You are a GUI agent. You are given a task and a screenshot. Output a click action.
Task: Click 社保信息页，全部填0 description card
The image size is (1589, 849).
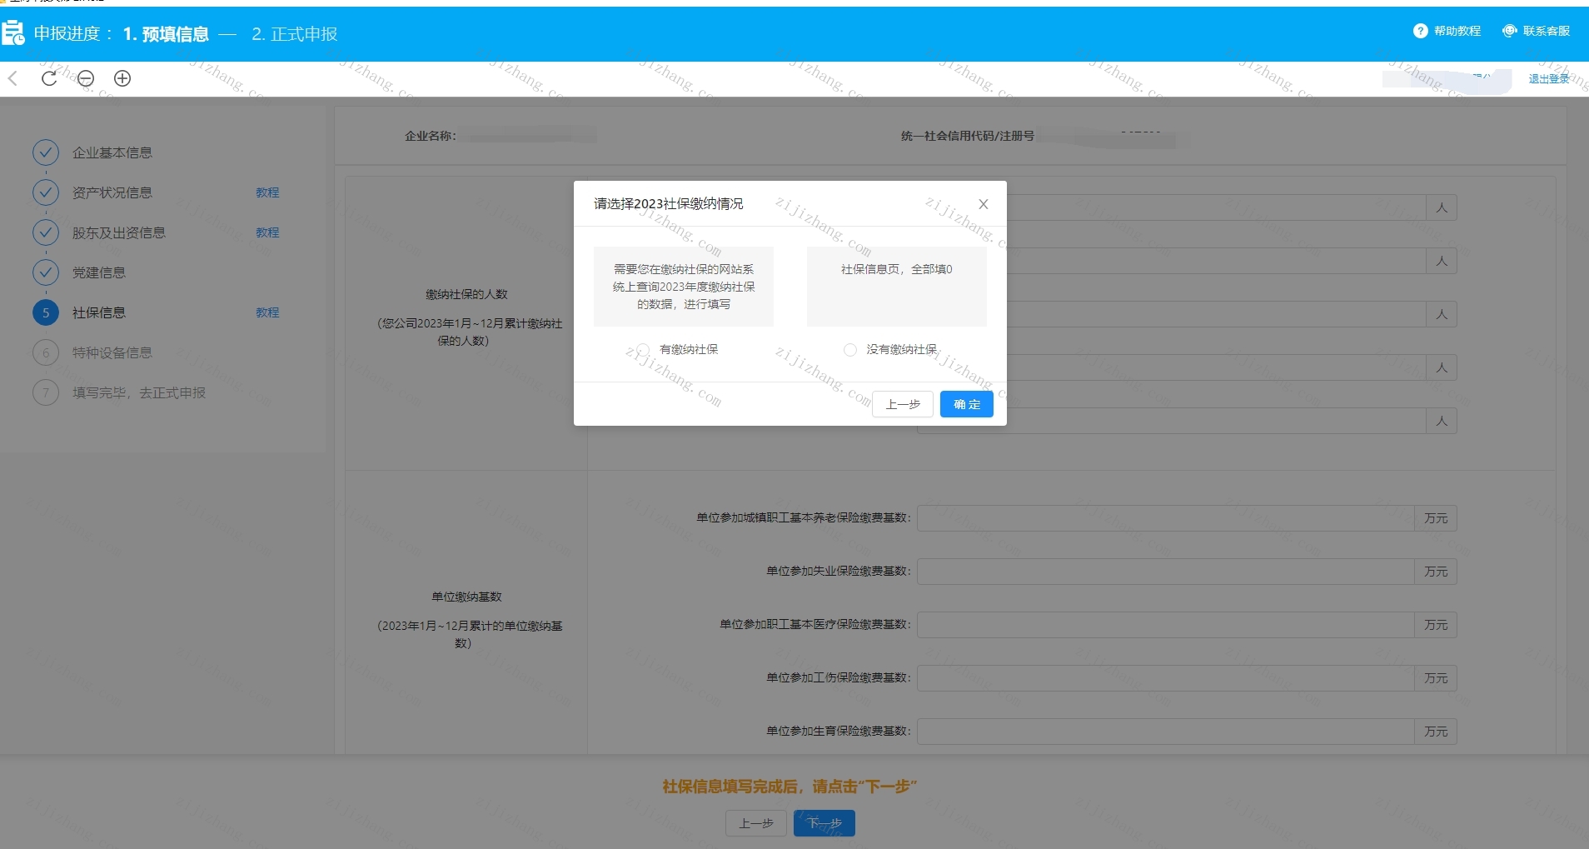click(x=897, y=287)
